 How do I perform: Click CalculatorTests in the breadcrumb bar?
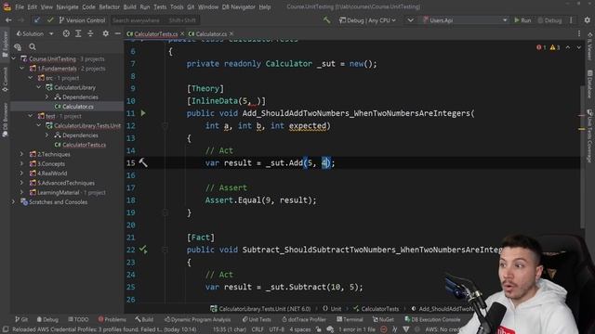376,309
